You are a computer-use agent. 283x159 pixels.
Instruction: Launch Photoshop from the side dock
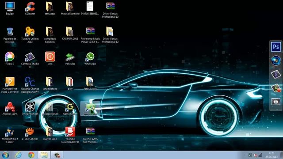coord(276,47)
